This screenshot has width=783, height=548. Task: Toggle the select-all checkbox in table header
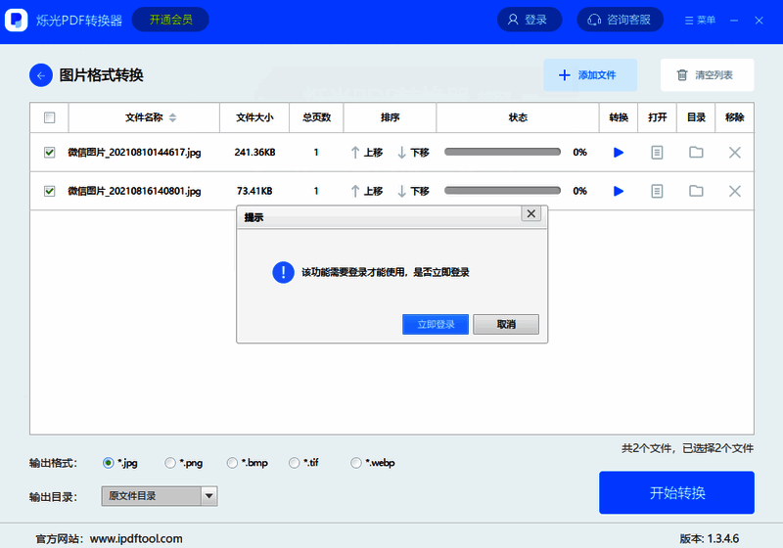(x=50, y=117)
